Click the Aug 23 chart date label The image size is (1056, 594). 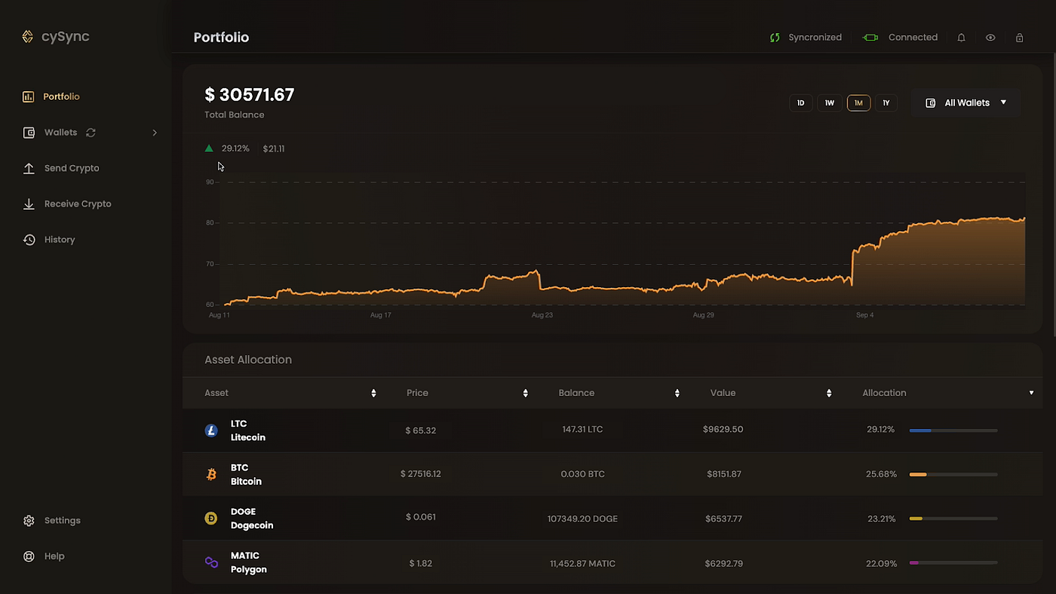(x=542, y=315)
